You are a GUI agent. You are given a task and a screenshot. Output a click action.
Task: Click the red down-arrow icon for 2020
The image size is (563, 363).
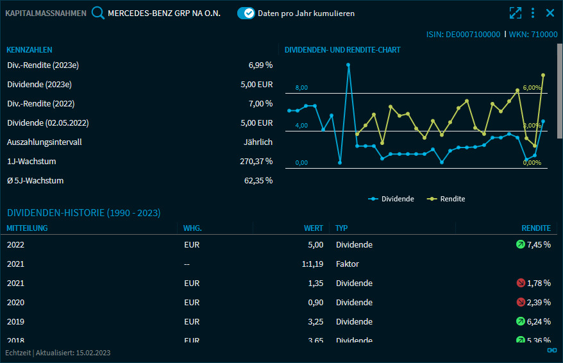pos(520,302)
